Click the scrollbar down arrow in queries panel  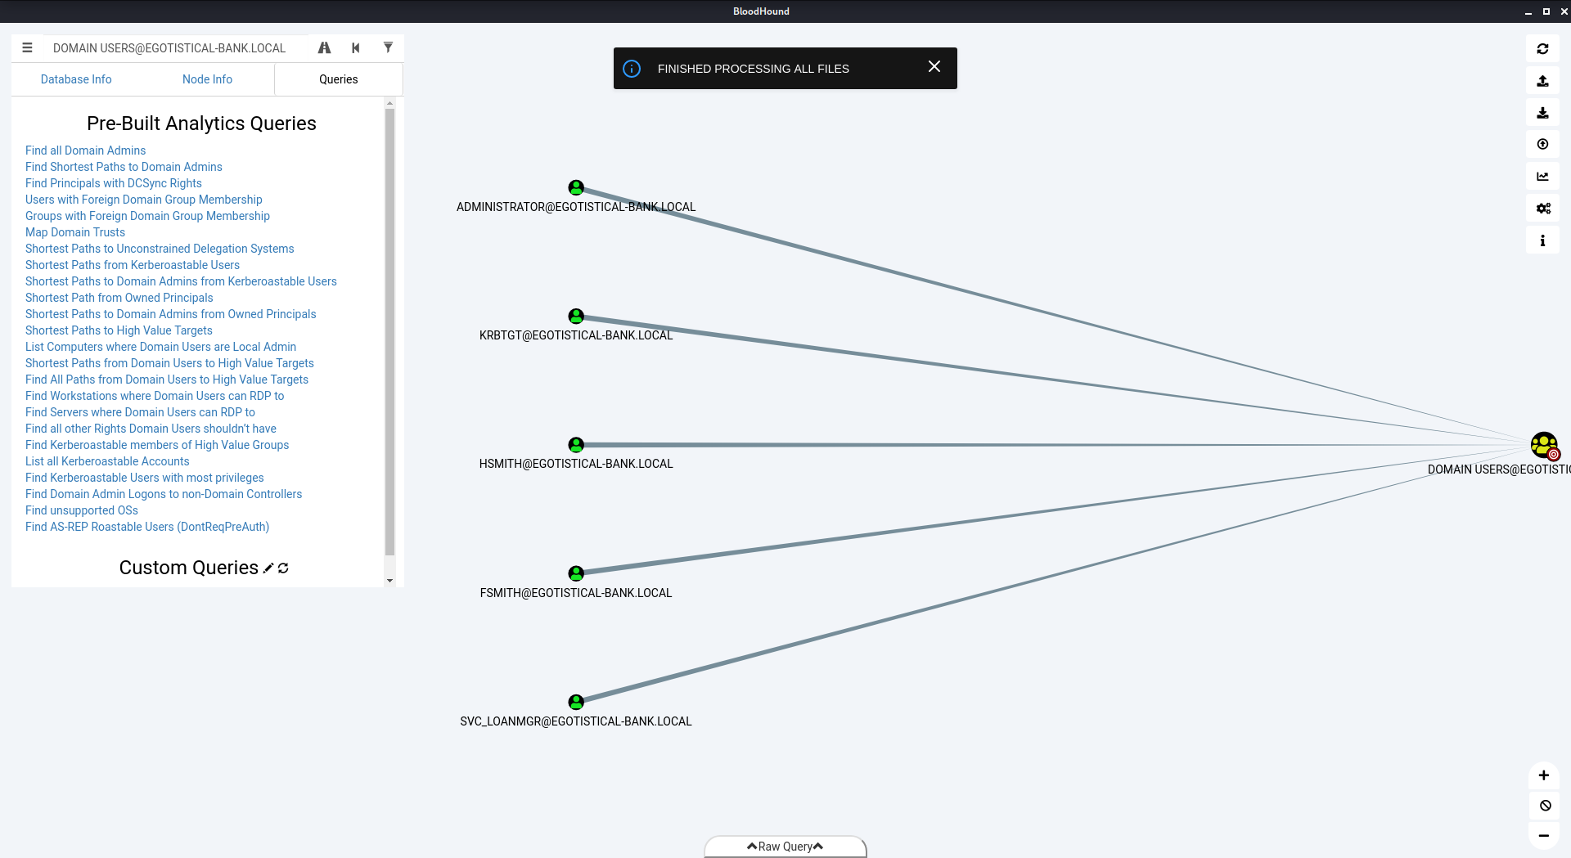coord(389,581)
